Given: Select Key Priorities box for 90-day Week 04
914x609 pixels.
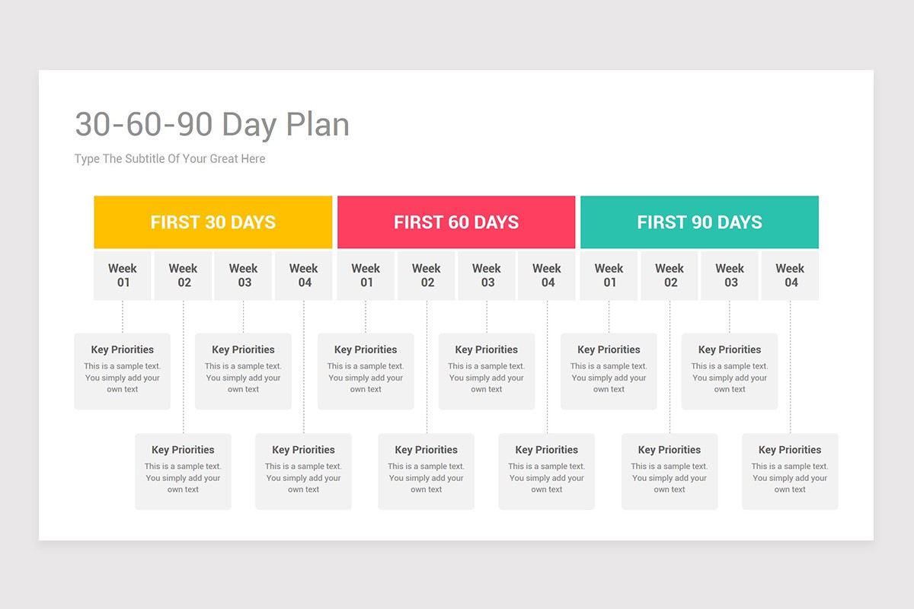Looking at the screenshot, I should coord(790,472).
